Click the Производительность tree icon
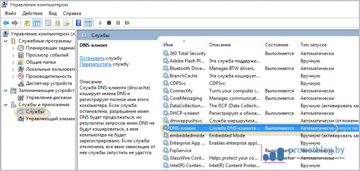360x171 pixels. click(21, 76)
